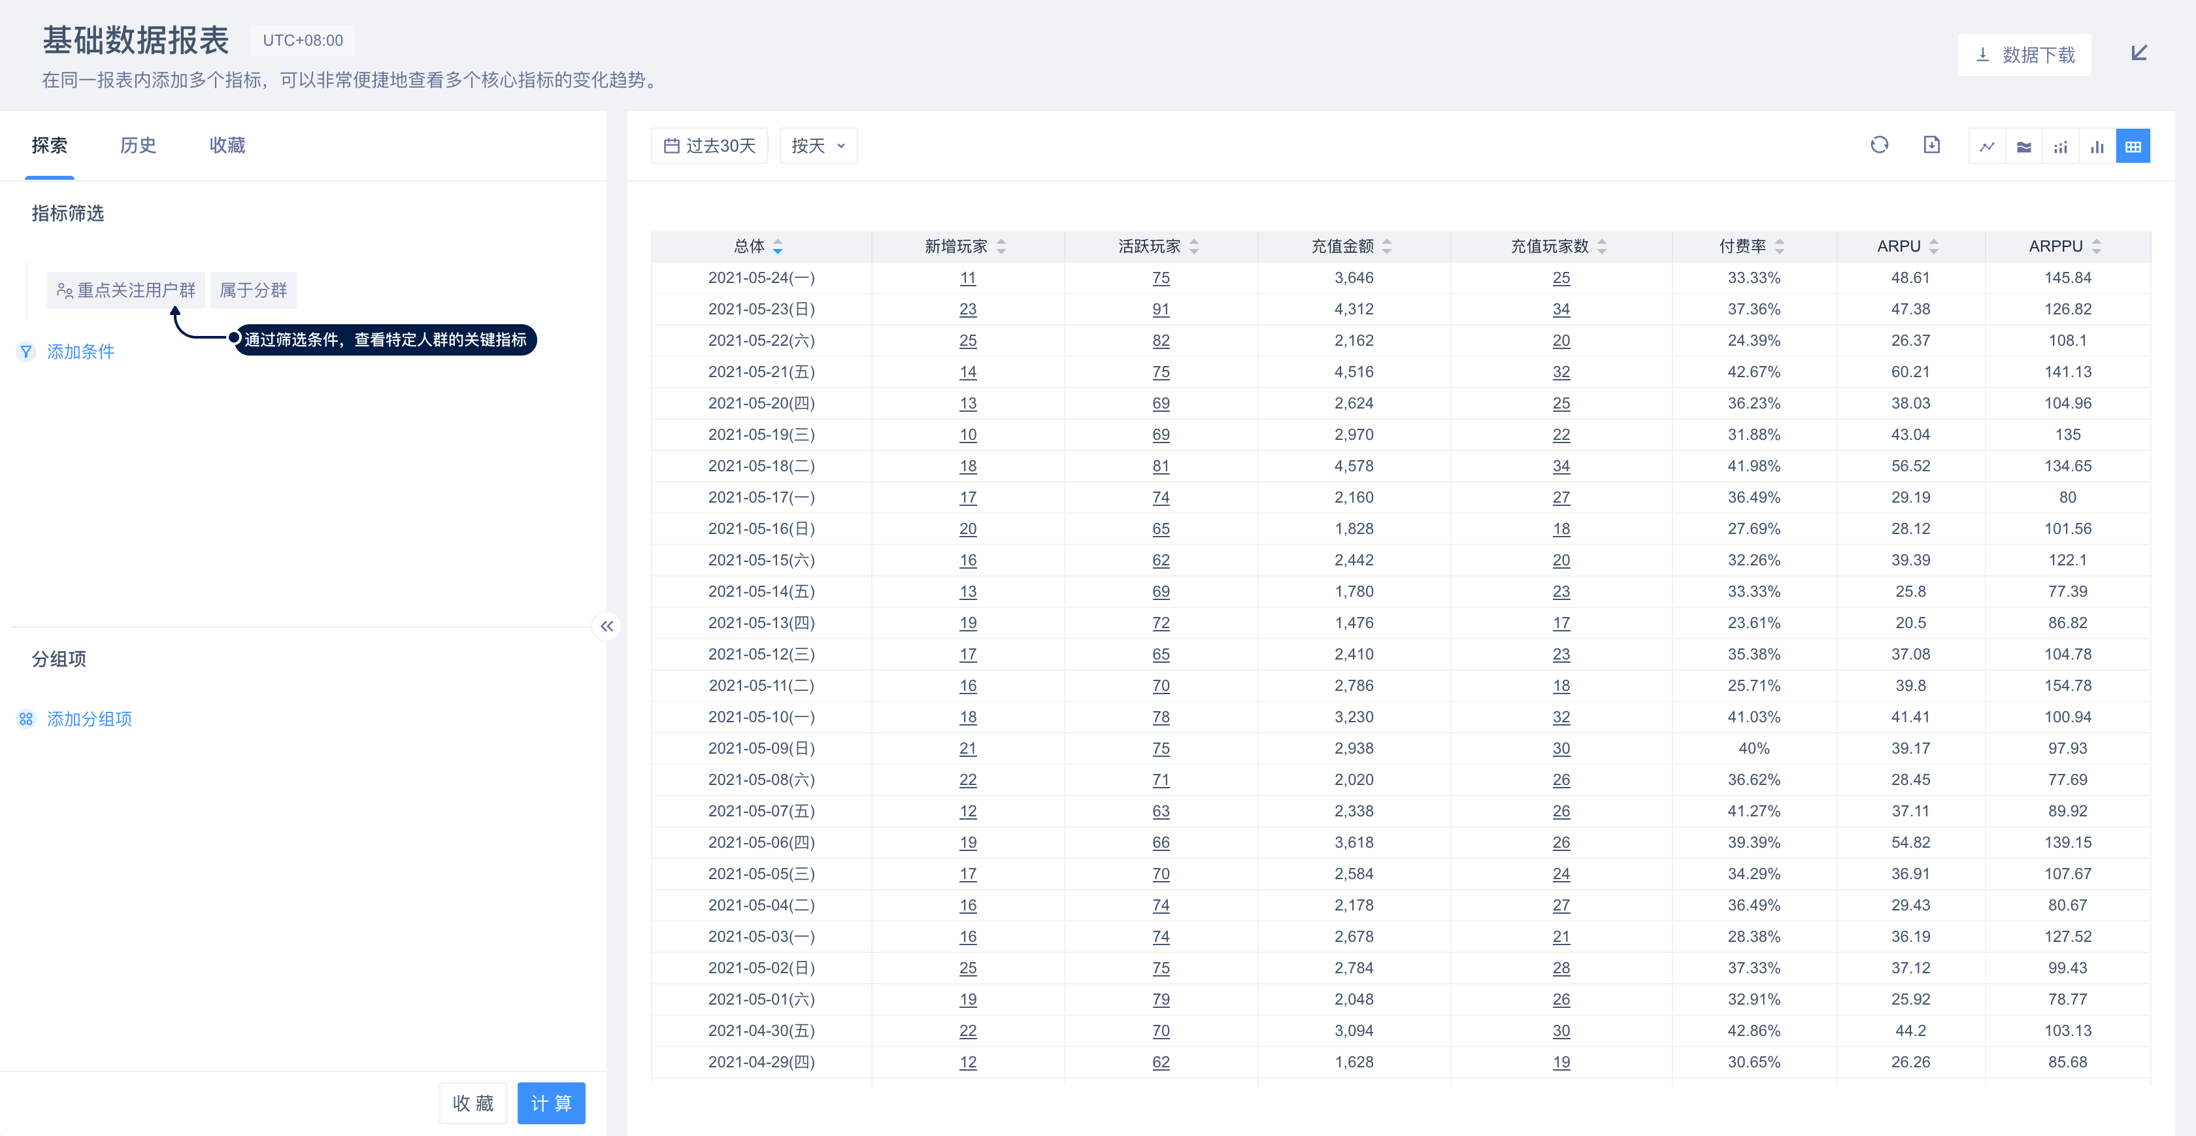Select the table view icon
The height and width of the screenshot is (1136, 2196).
pyautogui.click(x=2132, y=146)
